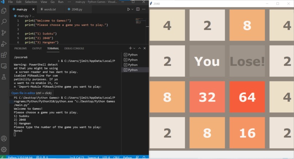Open the Source Control view
The width and height of the screenshot is (294, 159).
pos(4,32)
